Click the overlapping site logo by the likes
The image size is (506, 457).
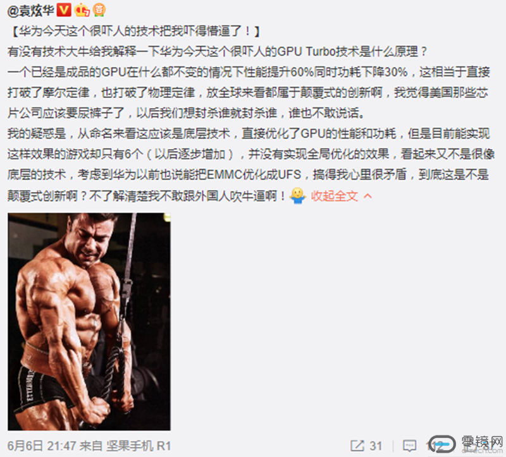pyautogui.click(x=466, y=445)
